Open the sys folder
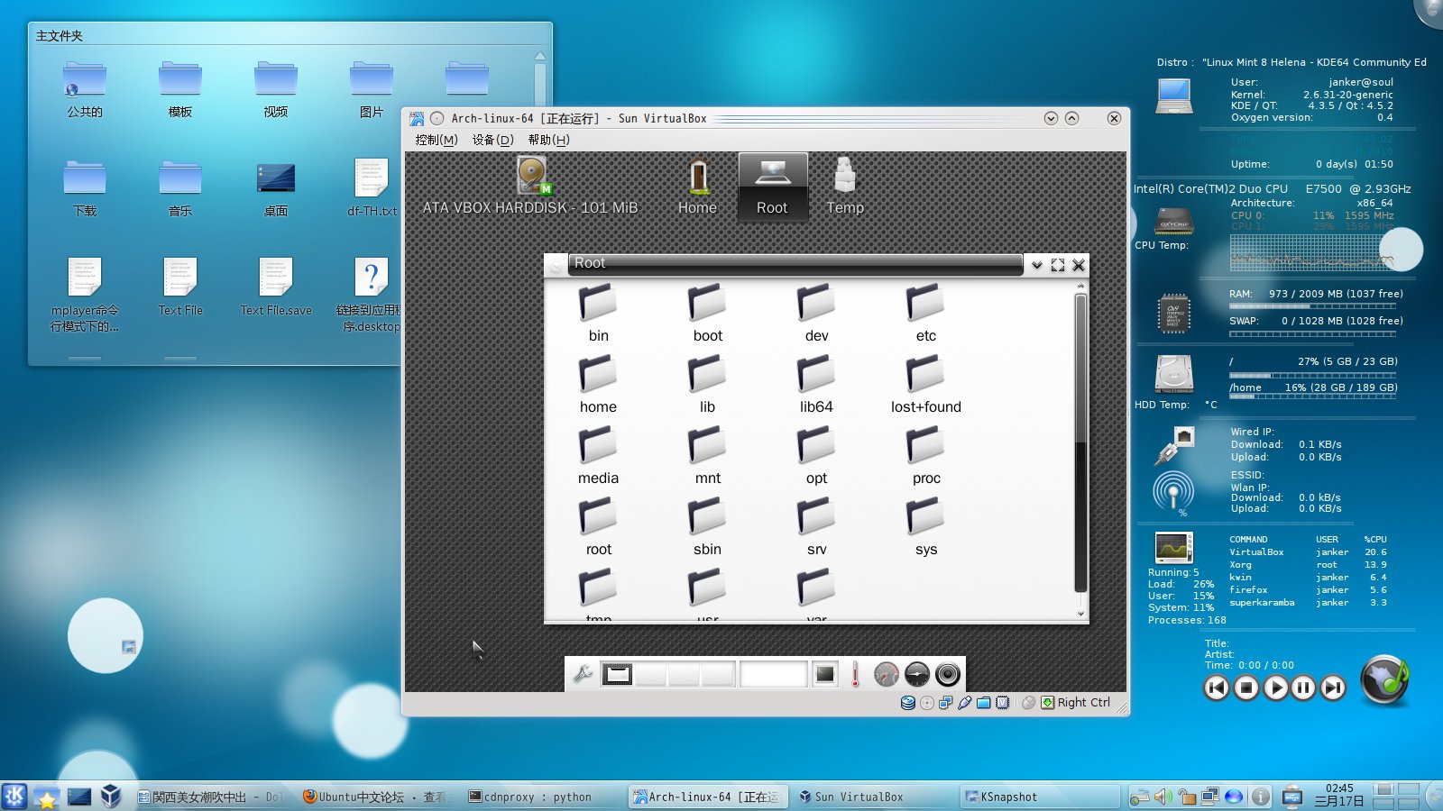 coord(925,527)
